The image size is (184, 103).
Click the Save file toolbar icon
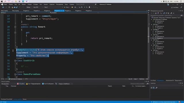point(15,7)
